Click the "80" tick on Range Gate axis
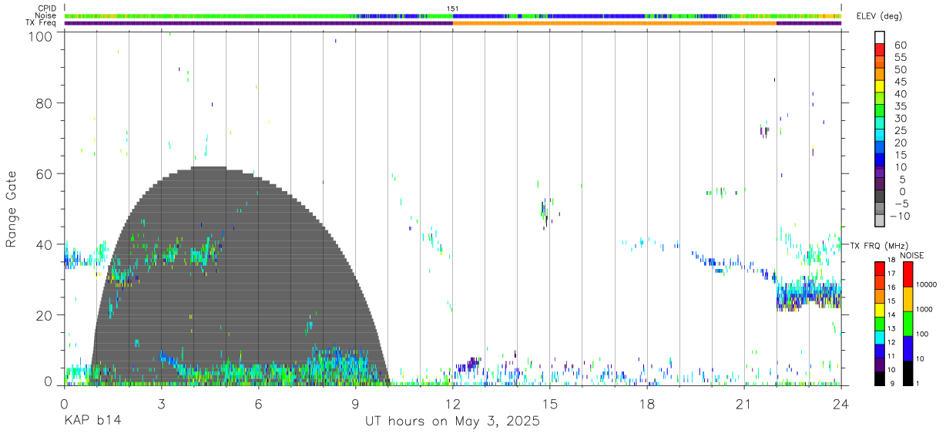Image resolution: width=946 pixels, height=437 pixels. tap(45, 103)
